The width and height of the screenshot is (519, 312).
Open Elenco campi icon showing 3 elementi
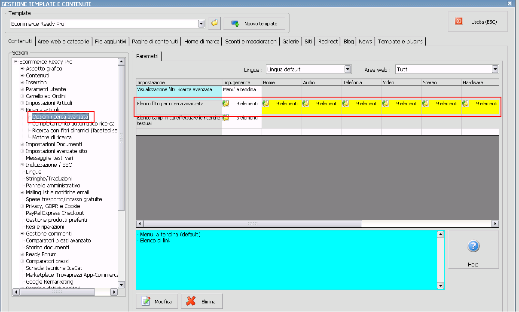(x=226, y=118)
